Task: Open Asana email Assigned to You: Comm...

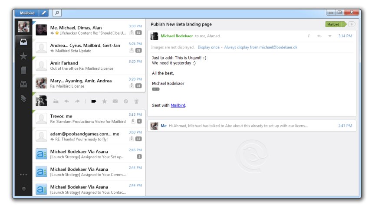Action: click(89, 172)
